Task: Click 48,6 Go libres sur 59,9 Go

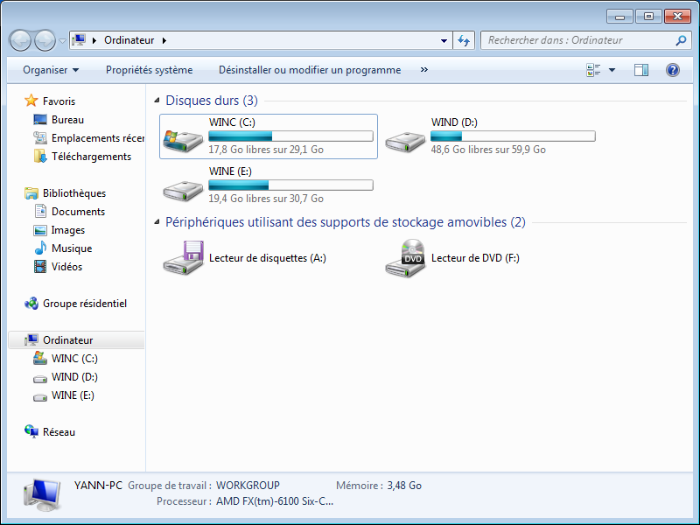Action: coord(488,150)
